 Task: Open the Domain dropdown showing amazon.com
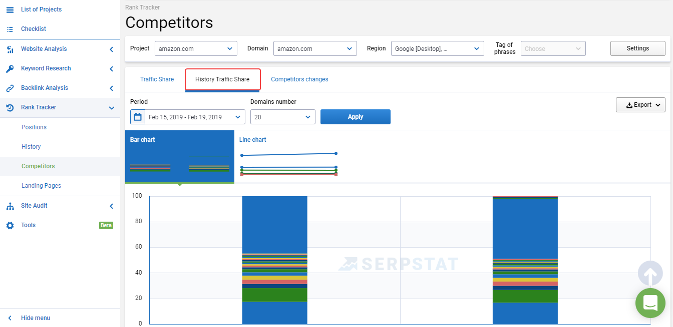click(315, 48)
